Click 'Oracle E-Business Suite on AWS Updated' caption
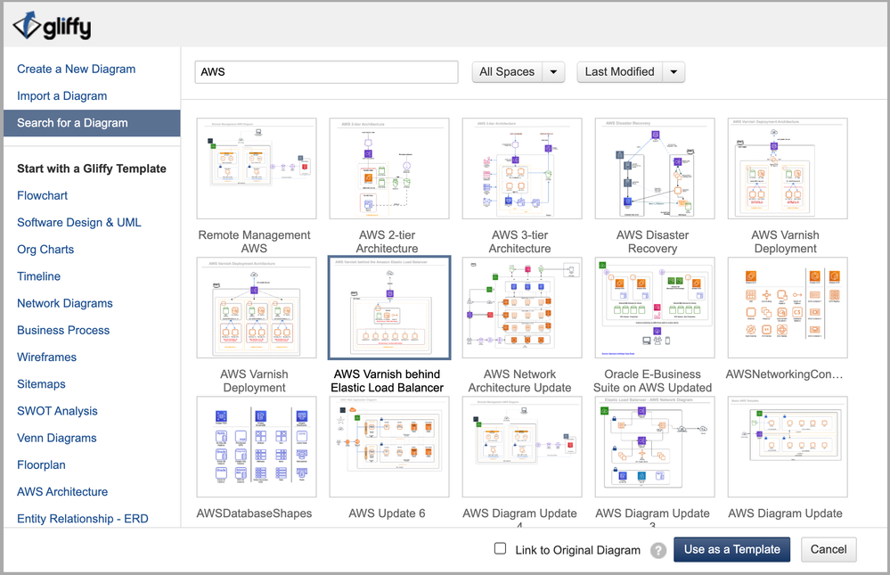The height and width of the screenshot is (575, 890). click(x=653, y=381)
